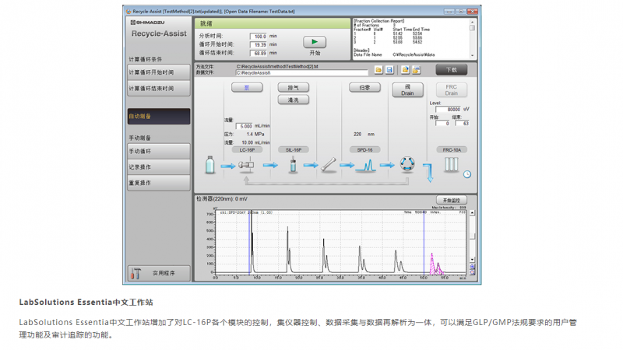Click the chromatogram vertical scrollbar up arrow
Screen dimensions: 623x350
[x=472, y=212]
